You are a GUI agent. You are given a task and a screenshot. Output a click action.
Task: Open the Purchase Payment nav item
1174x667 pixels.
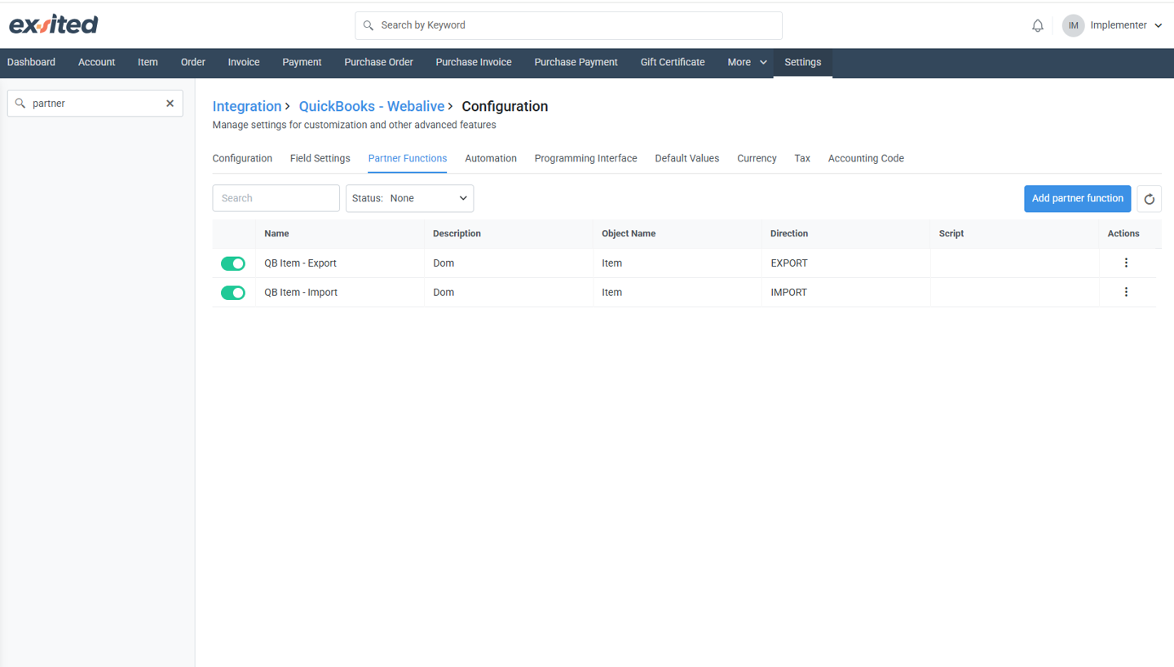576,62
